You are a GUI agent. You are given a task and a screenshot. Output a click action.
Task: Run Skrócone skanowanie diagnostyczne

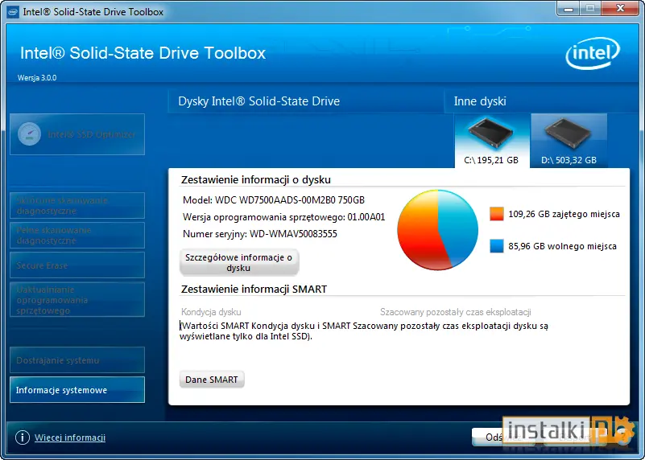77,205
